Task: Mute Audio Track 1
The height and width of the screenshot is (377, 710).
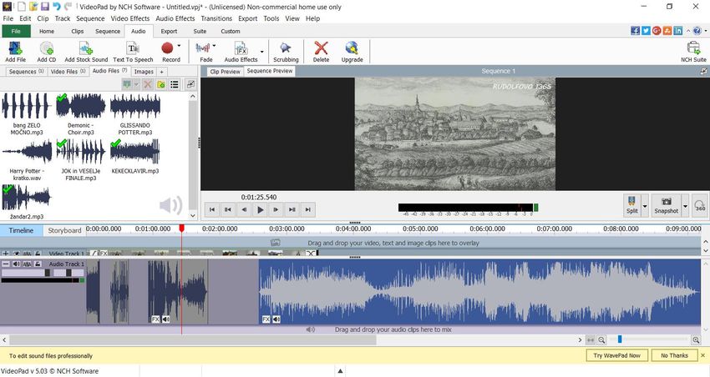Action: [17, 264]
